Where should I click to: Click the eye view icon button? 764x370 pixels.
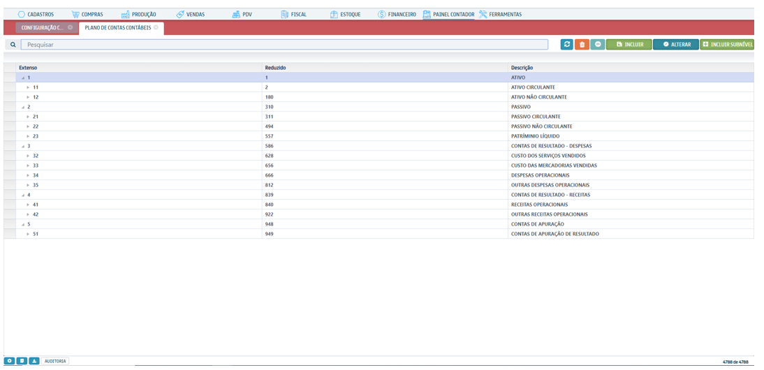point(597,44)
